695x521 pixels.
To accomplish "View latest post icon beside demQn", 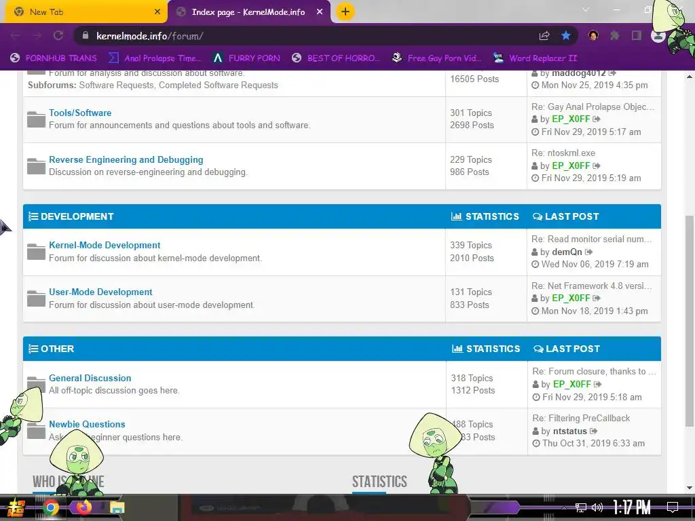I will (588, 252).
